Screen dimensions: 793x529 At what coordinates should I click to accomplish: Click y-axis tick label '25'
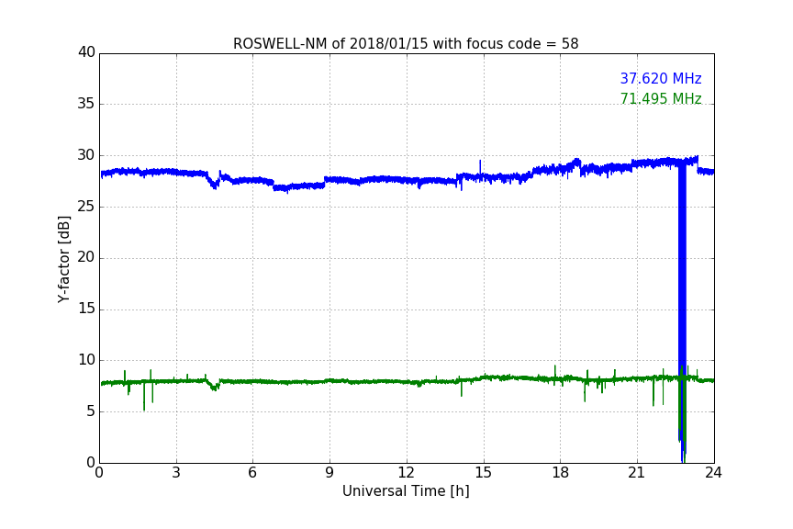[x=86, y=207]
